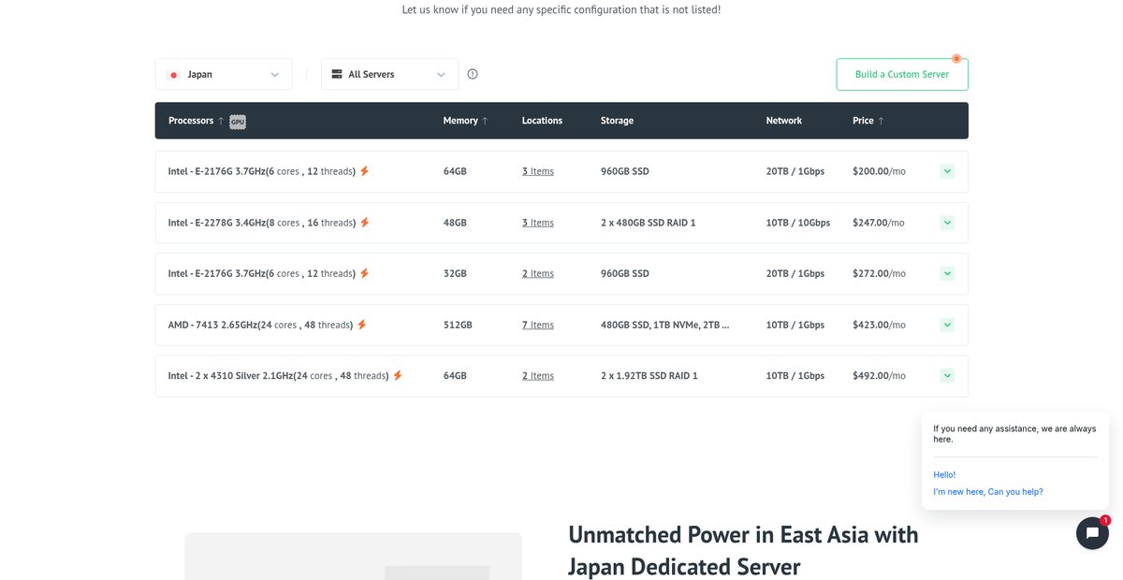Image resolution: width=1123 pixels, height=580 pixels.
Task: Click the $423.00/mo price
Action: (879, 325)
